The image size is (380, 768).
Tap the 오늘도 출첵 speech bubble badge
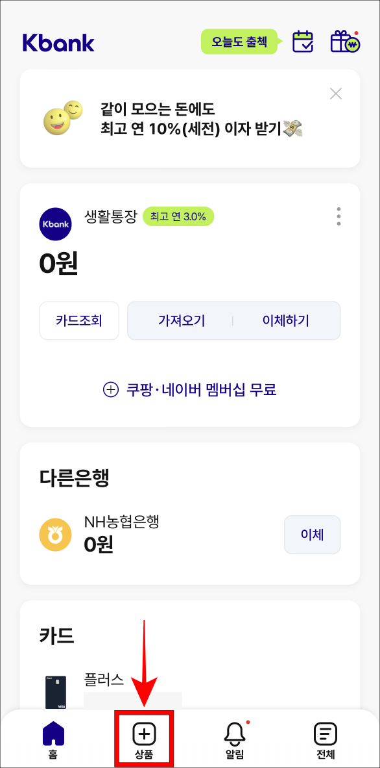tap(239, 40)
